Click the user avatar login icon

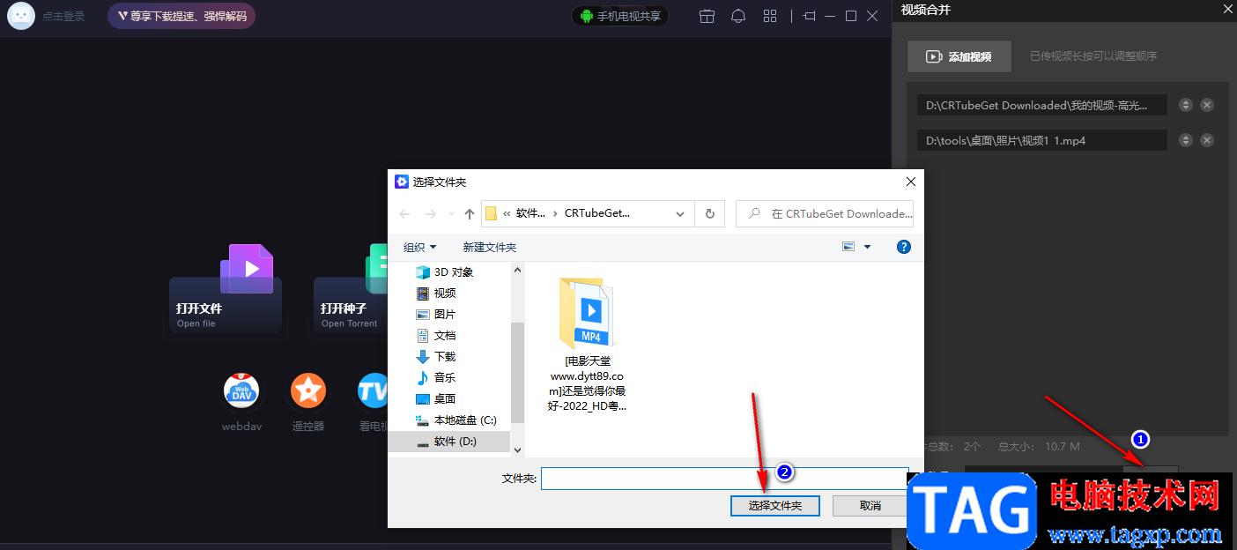point(21,16)
